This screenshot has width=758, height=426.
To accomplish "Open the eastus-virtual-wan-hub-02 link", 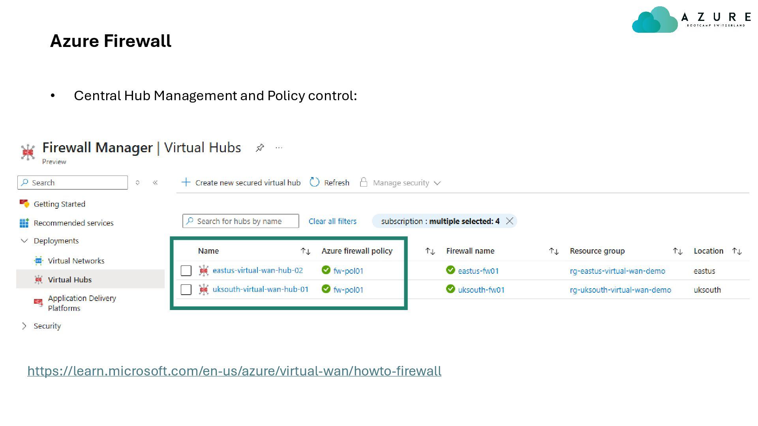I will (258, 270).
